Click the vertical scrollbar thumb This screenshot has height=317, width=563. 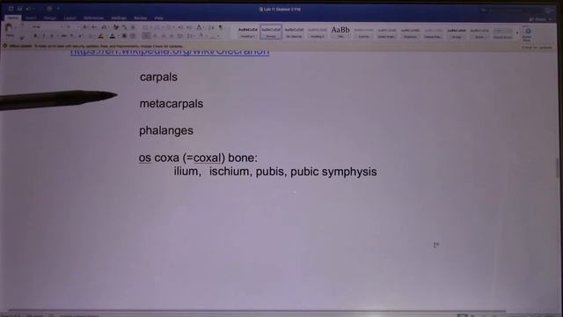point(558,167)
